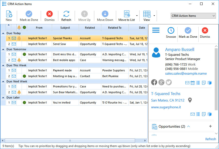Sort the list by the Subject column
Screen dimensions: 219x149
pos(65,28)
